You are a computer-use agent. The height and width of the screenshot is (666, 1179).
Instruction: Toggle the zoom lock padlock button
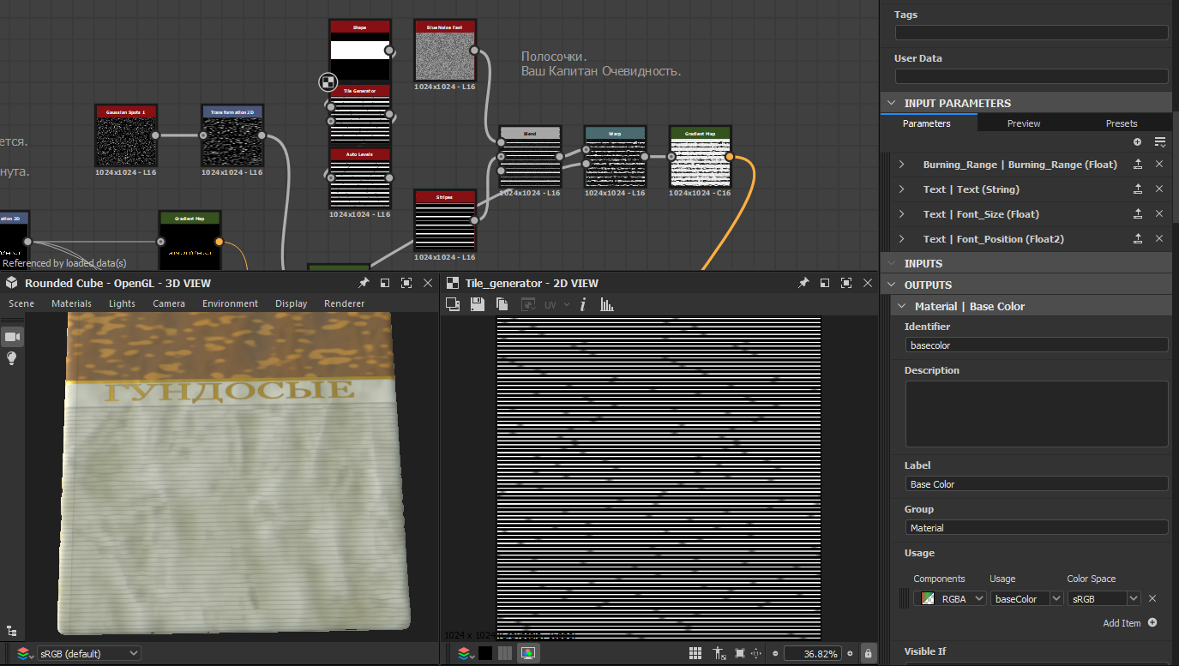tap(868, 653)
